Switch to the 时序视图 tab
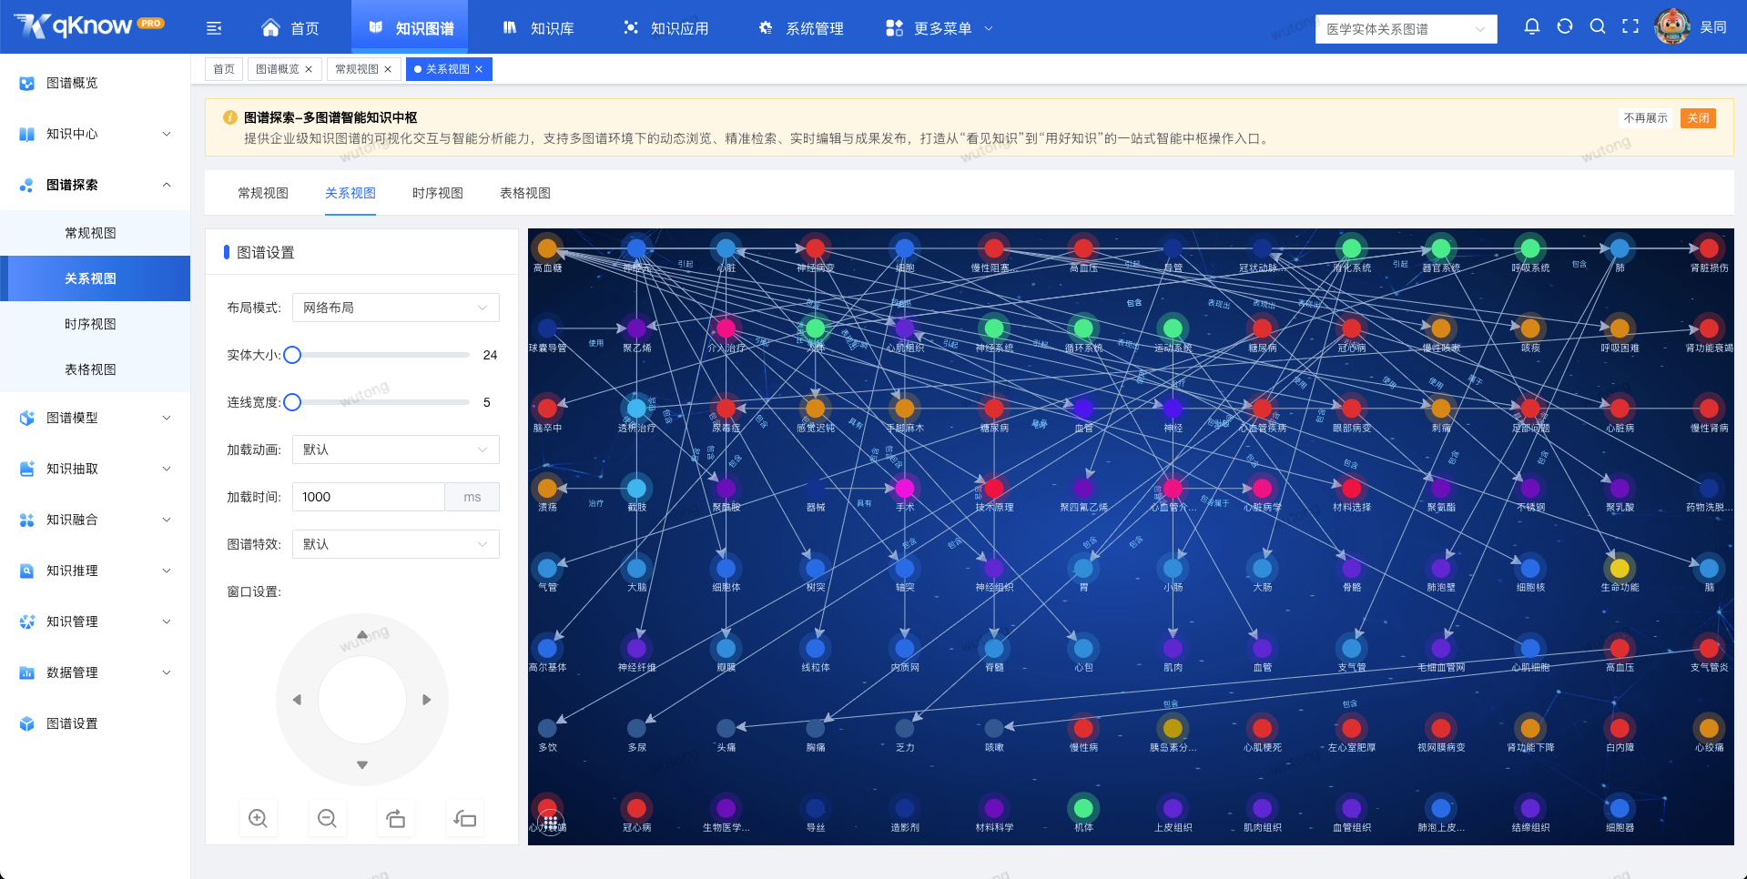Screen dimensions: 1747x879 click(x=437, y=193)
